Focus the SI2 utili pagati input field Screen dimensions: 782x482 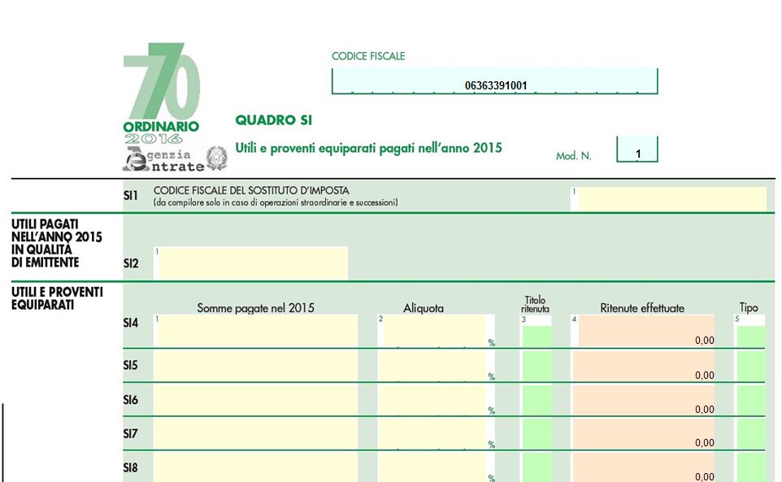pyautogui.click(x=254, y=263)
